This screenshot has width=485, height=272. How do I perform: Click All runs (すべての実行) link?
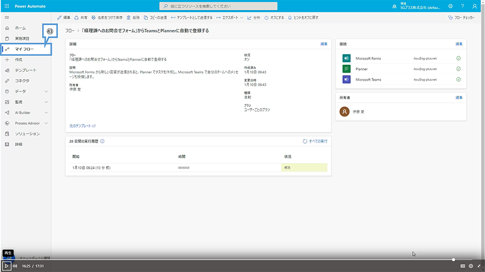tap(315, 141)
